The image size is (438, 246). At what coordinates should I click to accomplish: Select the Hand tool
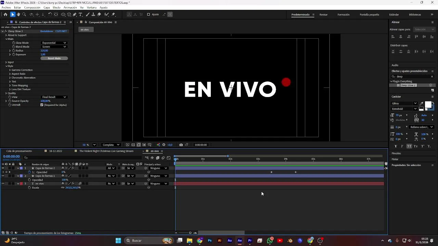(x=18, y=14)
